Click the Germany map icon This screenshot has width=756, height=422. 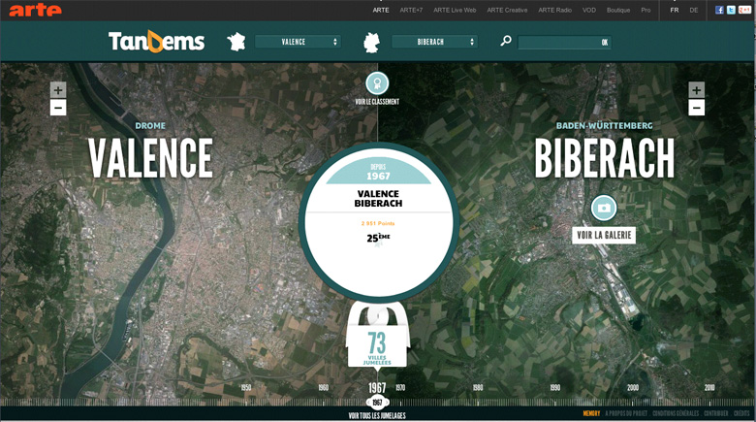(x=371, y=43)
